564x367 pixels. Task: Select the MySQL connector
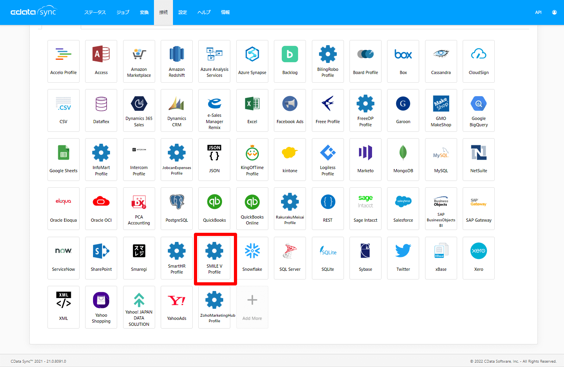441,160
